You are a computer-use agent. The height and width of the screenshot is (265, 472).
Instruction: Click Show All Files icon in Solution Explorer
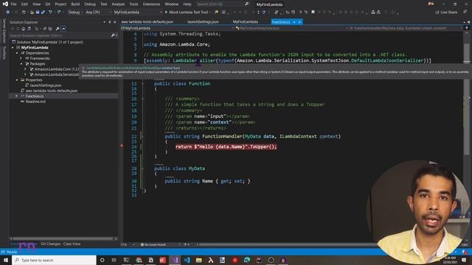50,29
